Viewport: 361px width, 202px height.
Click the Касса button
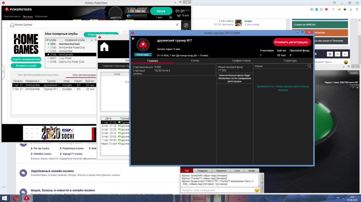tap(161, 11)
